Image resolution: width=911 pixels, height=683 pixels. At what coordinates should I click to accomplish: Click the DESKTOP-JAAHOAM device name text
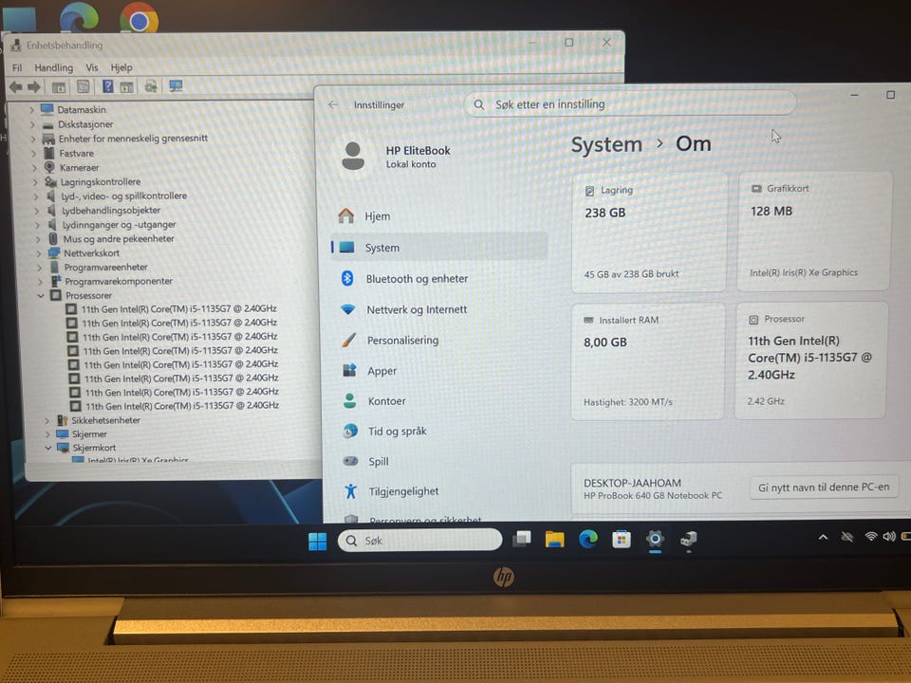[632, 483]
